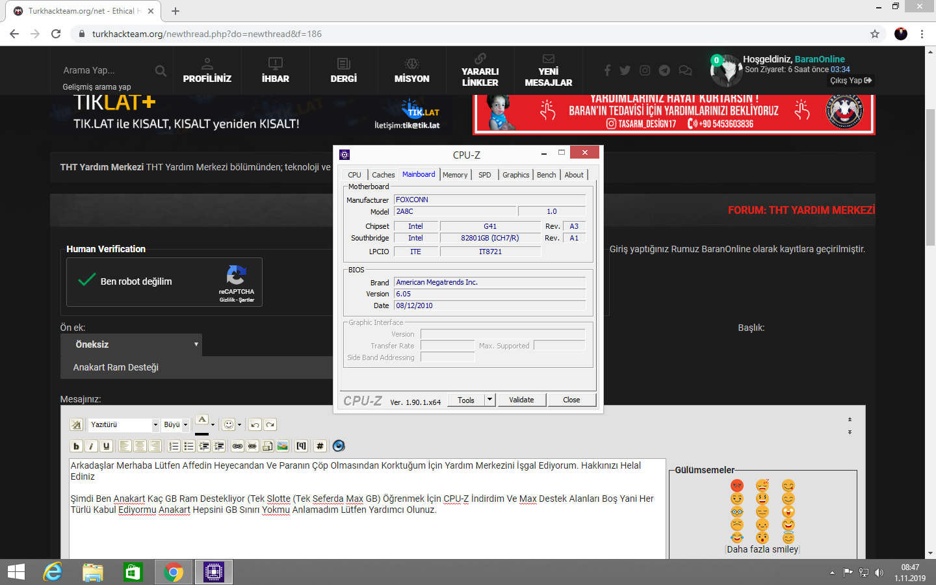Switch to the Caches tab in CPU-Z
This screenshot has height=585, width=936.
383,175
